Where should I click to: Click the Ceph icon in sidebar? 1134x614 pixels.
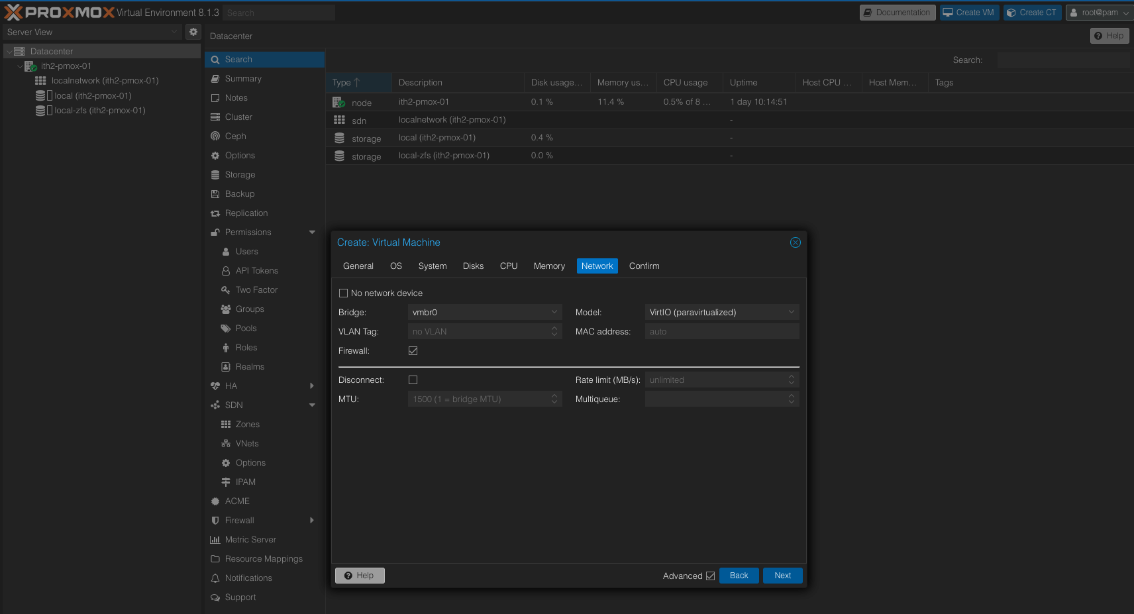(215, 136)
